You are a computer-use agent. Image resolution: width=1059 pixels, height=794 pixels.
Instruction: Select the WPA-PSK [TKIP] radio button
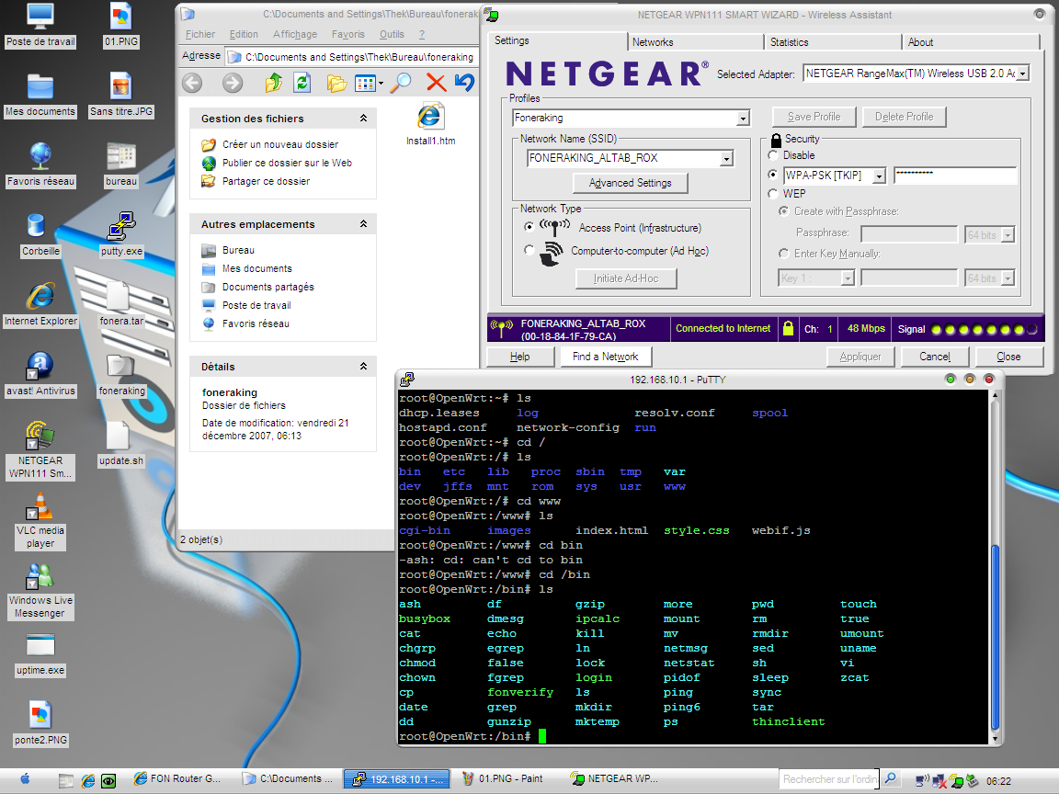(772, 175)
